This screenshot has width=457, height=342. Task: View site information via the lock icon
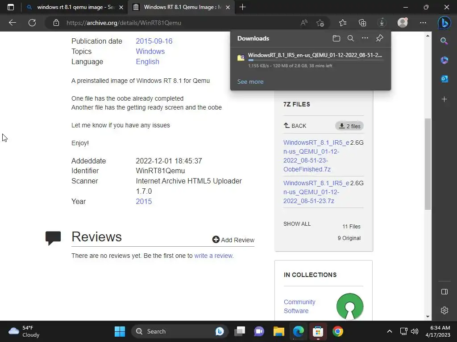point(56,23)
